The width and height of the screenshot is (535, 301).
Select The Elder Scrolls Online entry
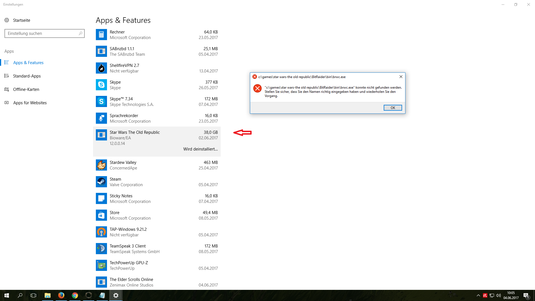(x=157, y=282)
